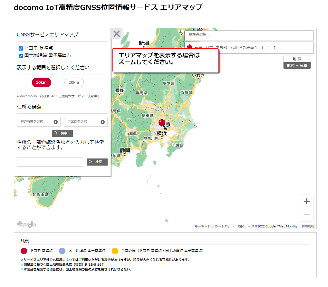328x287 pixels.
Task: Open the 市区郡を選択 dropdown
Action: 86,122
